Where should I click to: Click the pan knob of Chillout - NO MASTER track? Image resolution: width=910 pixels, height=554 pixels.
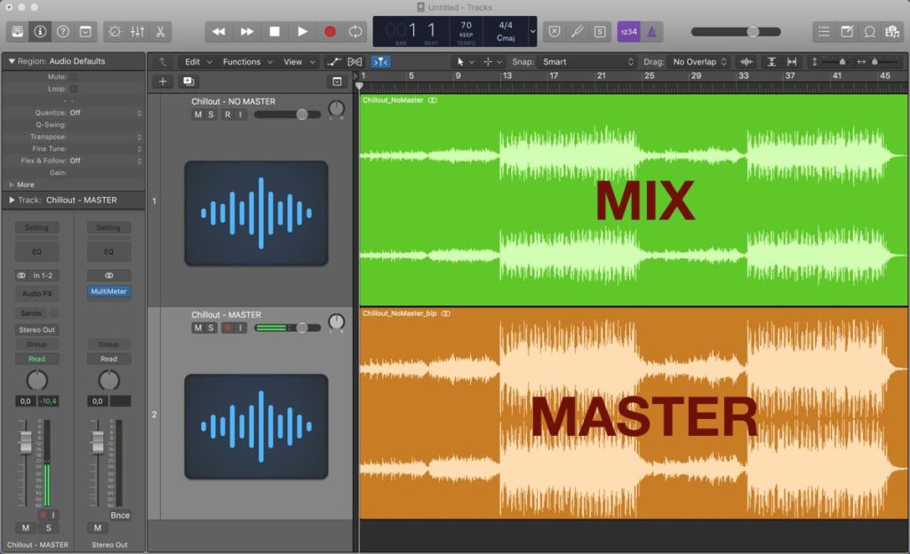click(x=337, y=108)
